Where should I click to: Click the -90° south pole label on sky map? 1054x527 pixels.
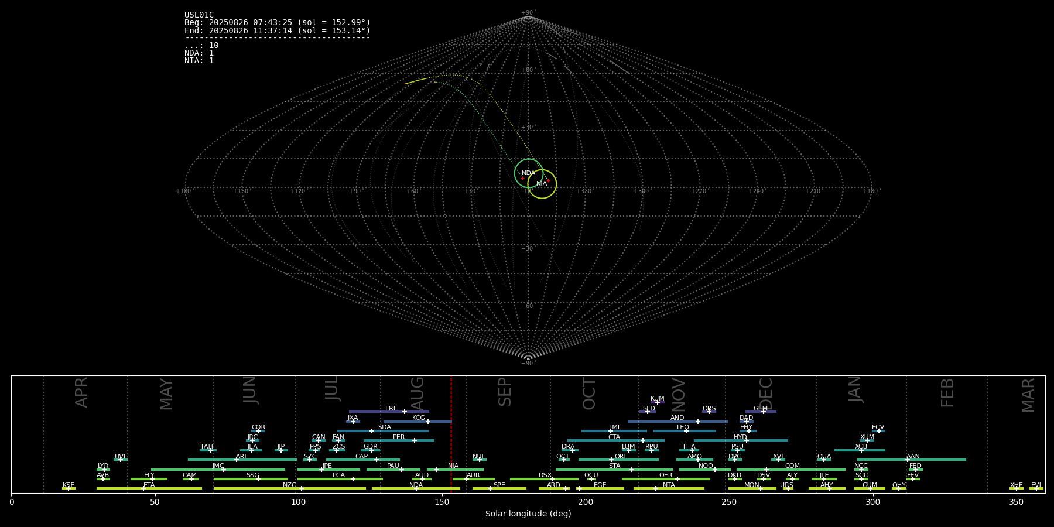pyautogui.click(x=528, y=364)
